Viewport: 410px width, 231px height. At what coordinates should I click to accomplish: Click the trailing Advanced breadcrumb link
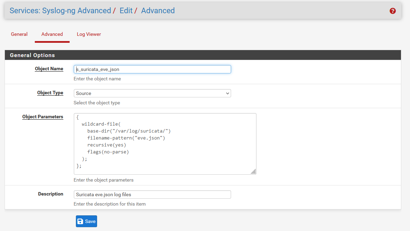coord(158,11)
